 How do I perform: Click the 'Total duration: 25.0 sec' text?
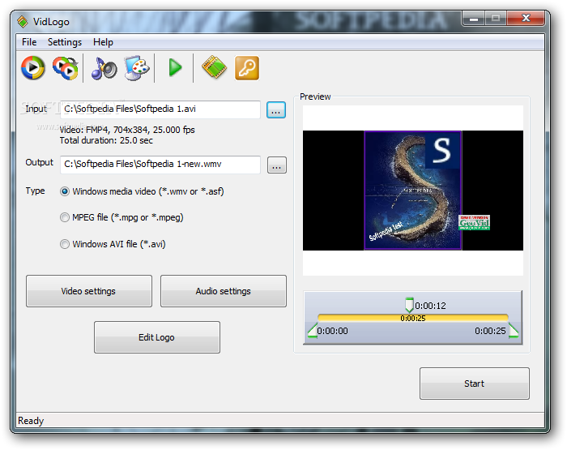(x=106, y=140)
